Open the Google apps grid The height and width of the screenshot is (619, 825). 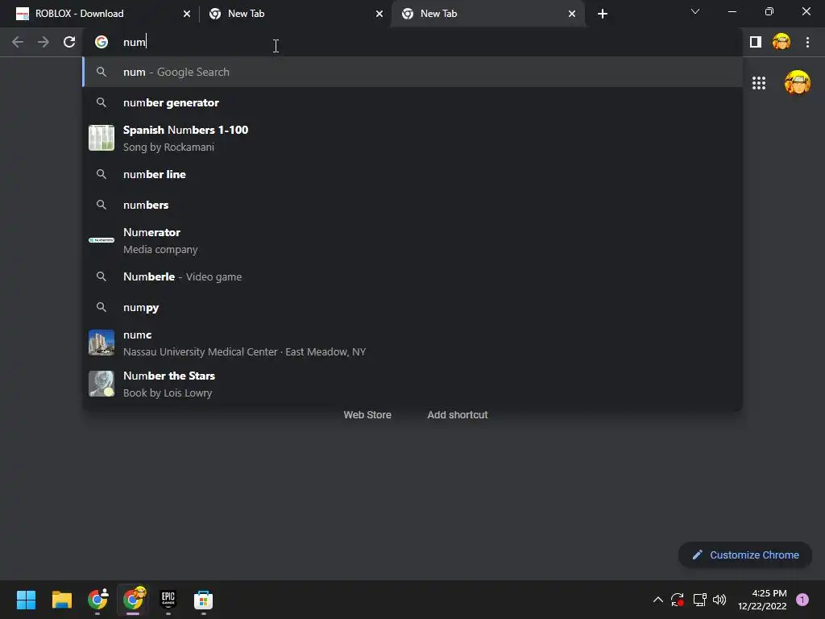pos(759,83)
